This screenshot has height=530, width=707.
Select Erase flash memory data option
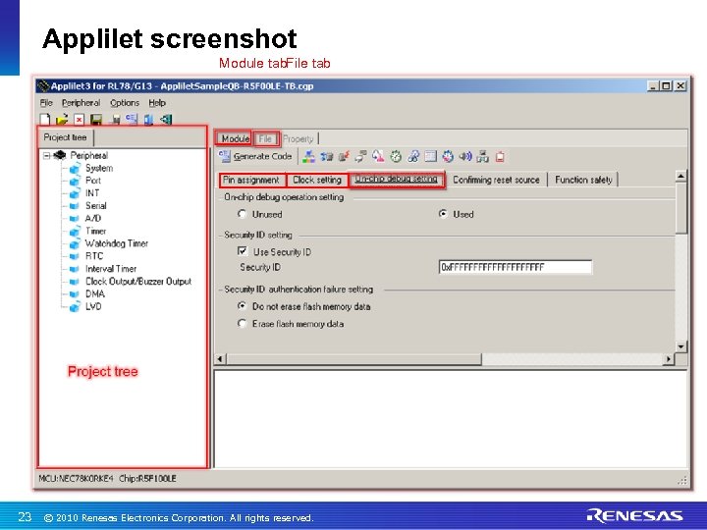point(243,323)
